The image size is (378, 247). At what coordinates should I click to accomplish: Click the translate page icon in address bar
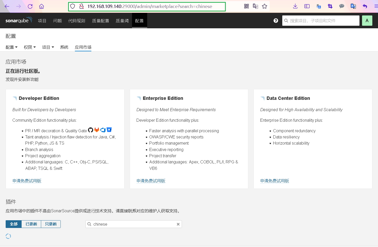point(256,6)
